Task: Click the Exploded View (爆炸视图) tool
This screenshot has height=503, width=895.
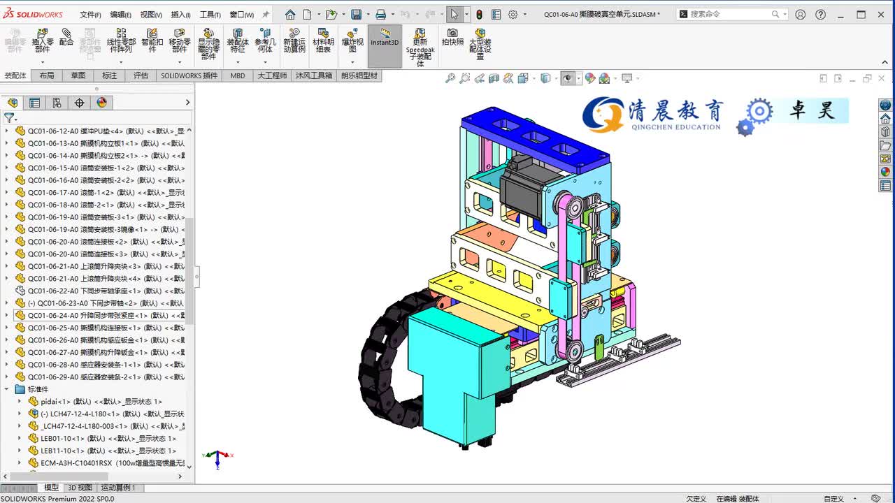Action: coord(352,41)
